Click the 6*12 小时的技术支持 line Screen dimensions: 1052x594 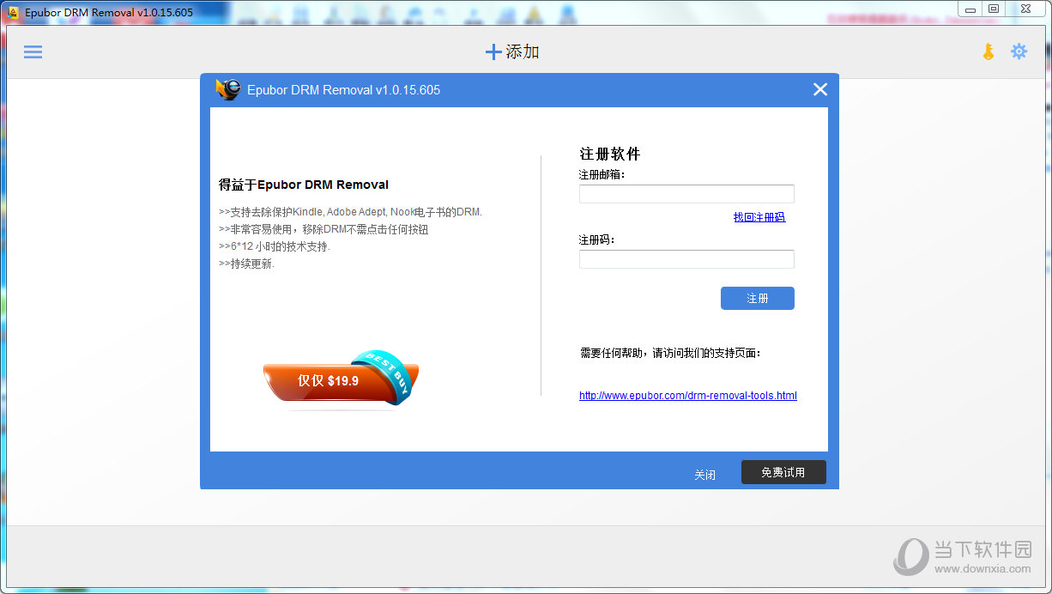[x=275, y=246]
